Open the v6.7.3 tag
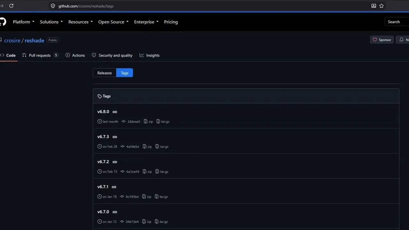The height and width of the screenshot is (230, 409). click(103, 137)
